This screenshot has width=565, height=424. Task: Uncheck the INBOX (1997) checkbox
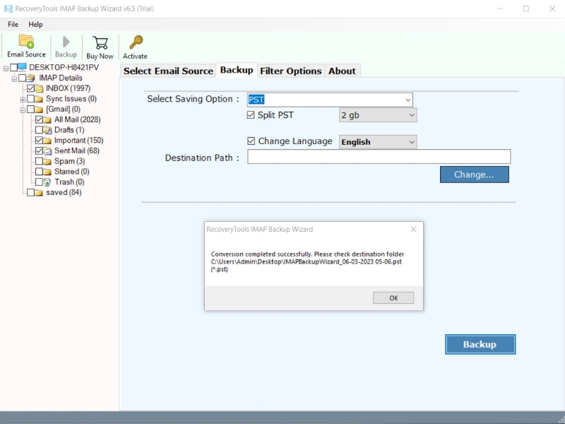coord(30,88)
